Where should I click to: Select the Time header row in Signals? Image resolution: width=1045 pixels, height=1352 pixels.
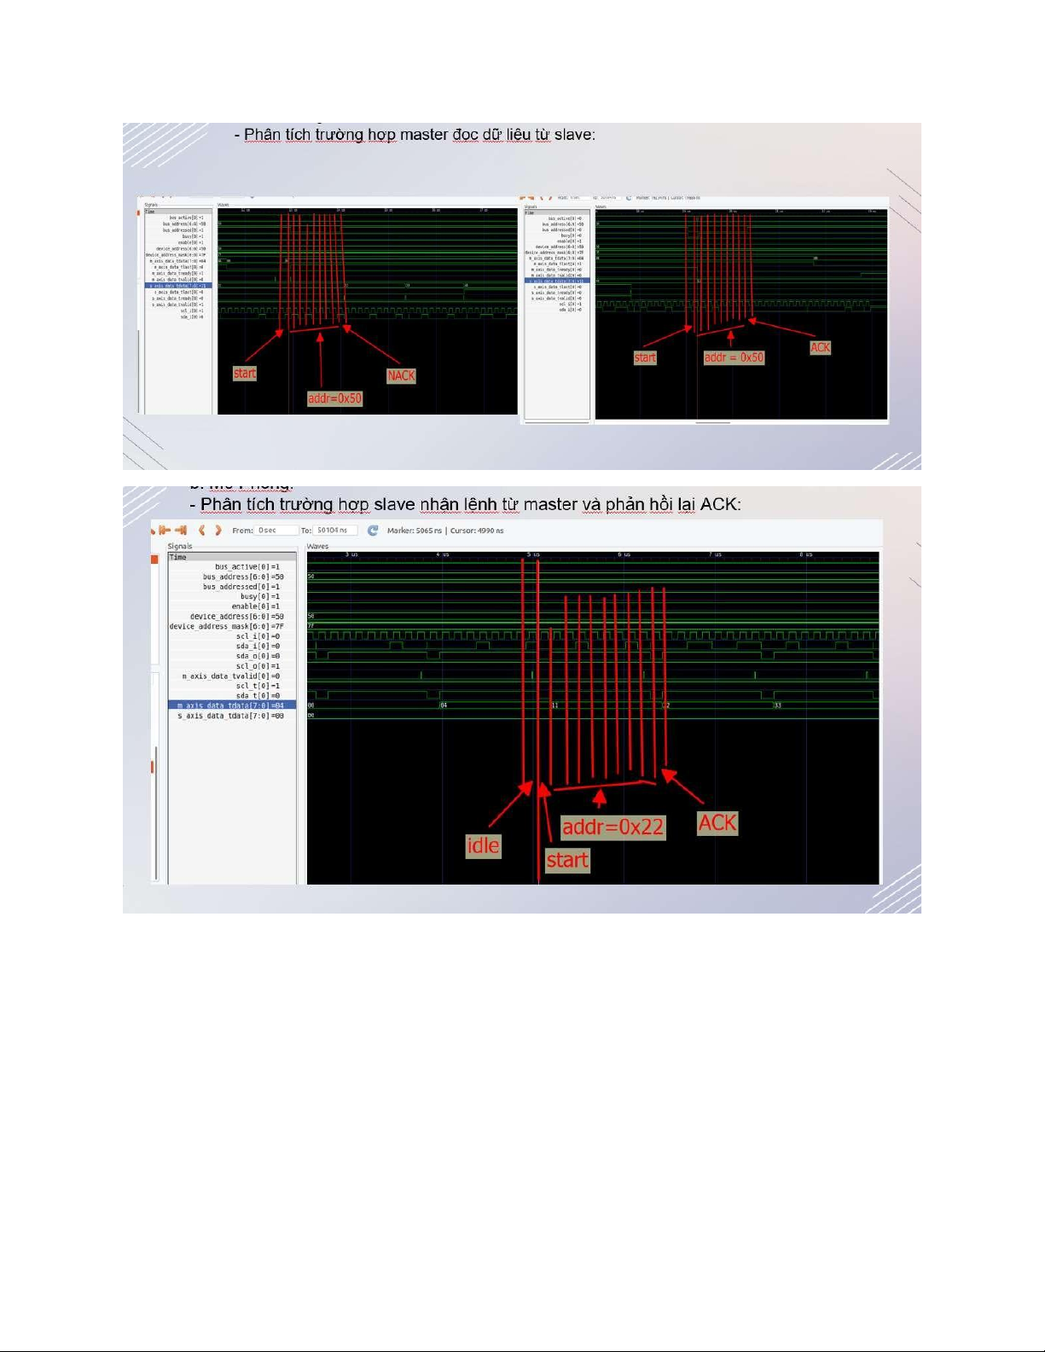232,557
